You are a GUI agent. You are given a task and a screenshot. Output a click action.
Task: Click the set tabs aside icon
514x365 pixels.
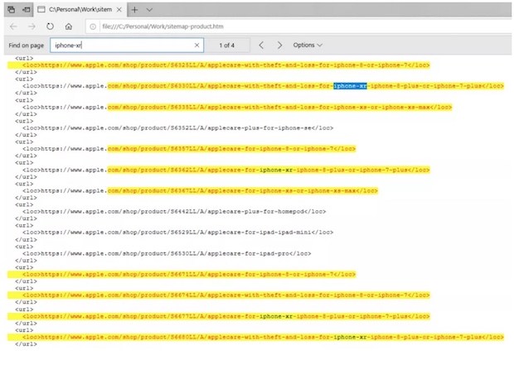(26, 9)
